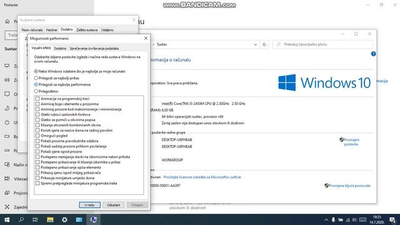
Task: Open taskbar search magnifier
Action: click(x=21, y=219)
